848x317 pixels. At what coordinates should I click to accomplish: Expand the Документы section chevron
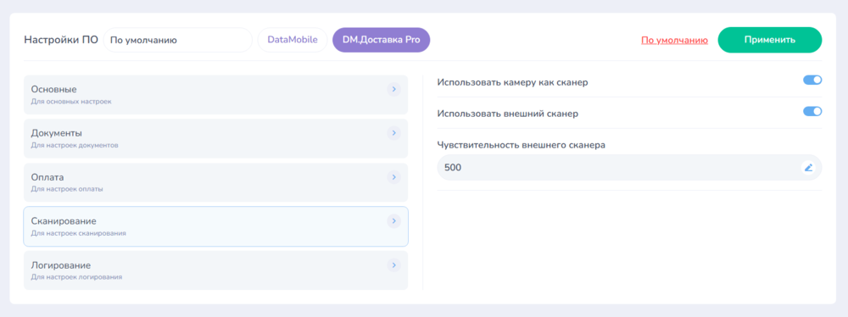[x=393, y=133]
